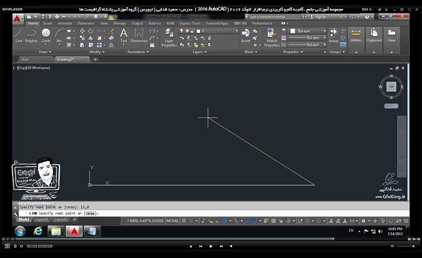Viewport: 422px width, 258px height.
Task: Expand the Properties panel dropdown
Action: coord(293,52)
